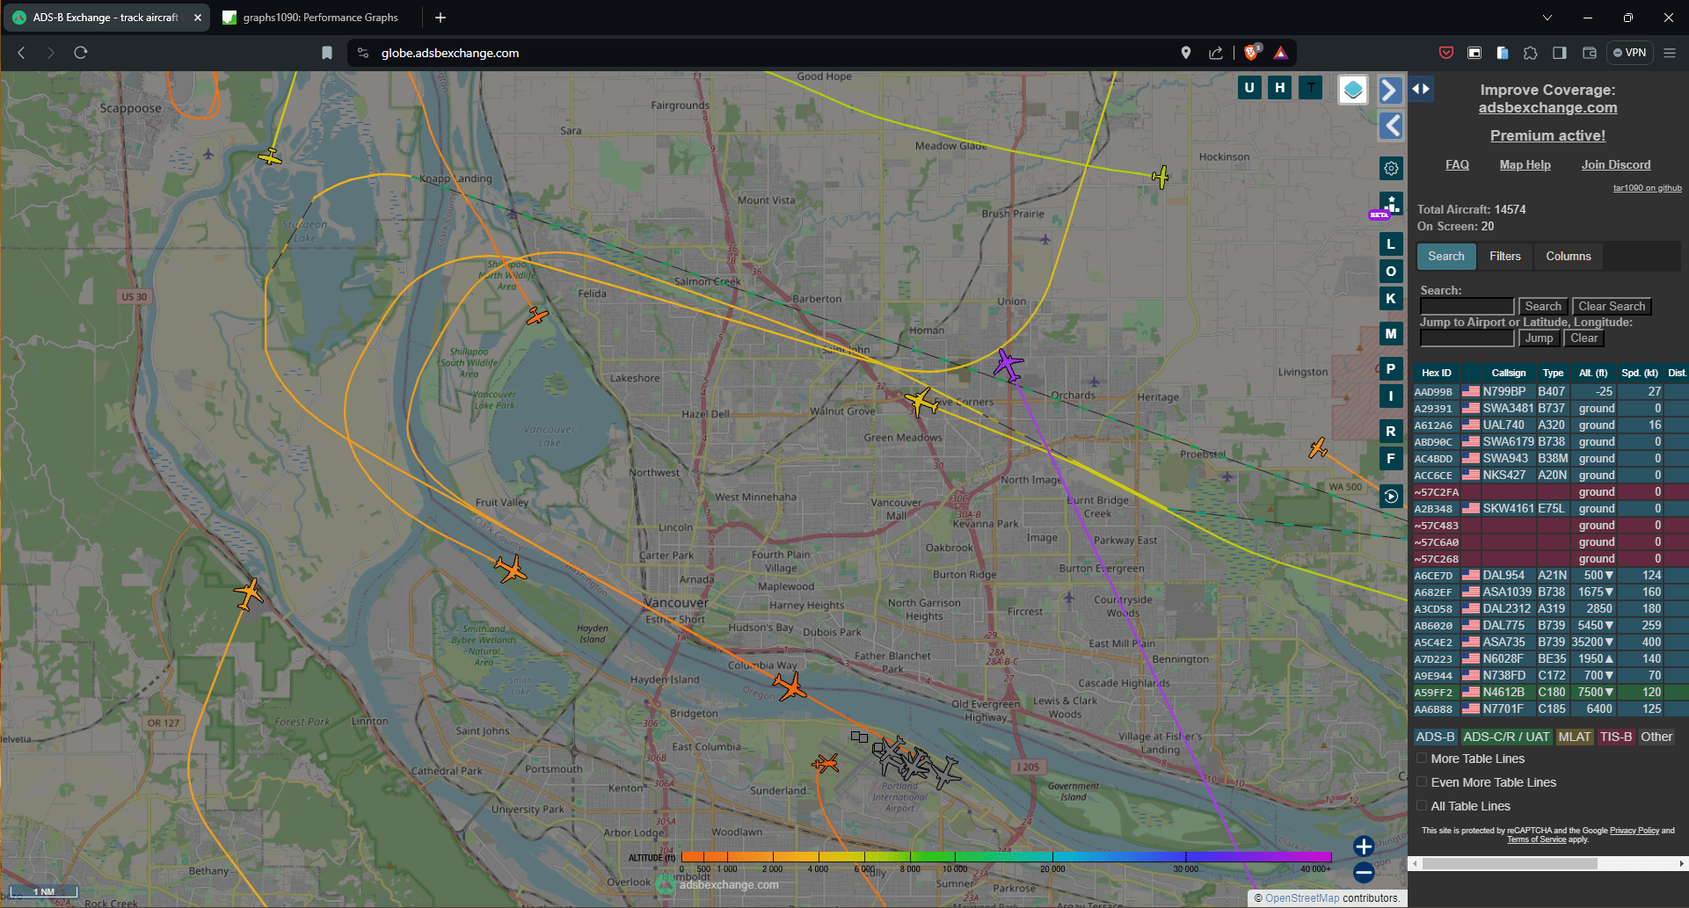Open the map layers selector icon

coord(1352,88)
